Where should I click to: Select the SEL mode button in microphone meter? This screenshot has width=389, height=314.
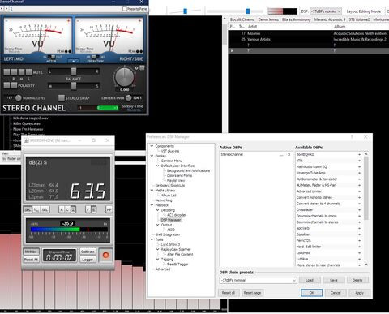click(45, 209)
